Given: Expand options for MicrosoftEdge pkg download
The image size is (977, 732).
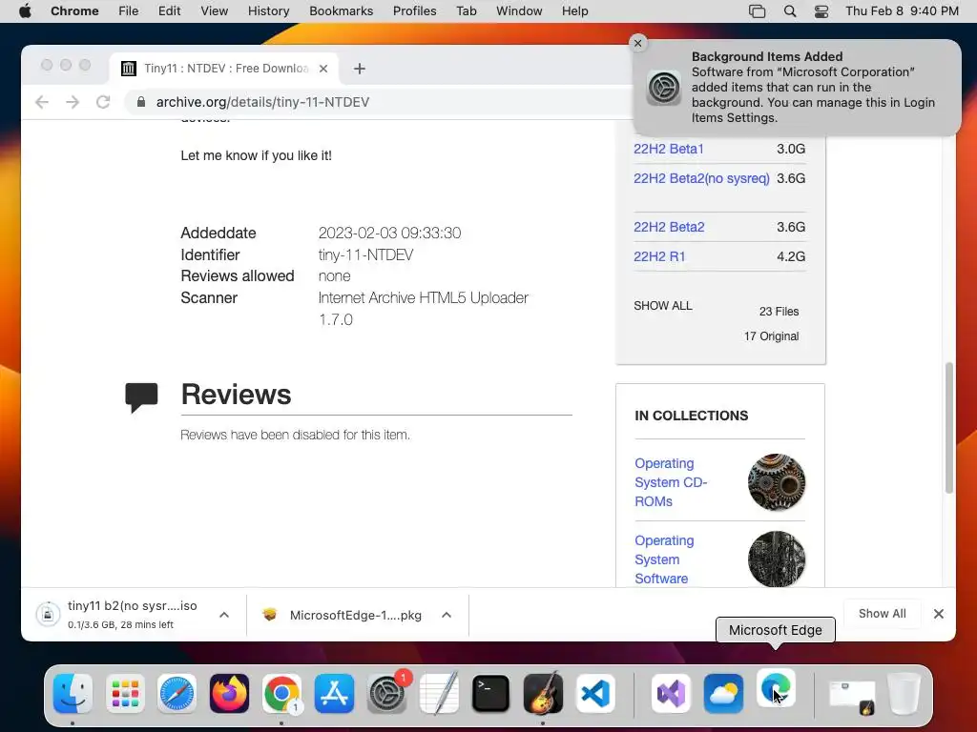Looking at the screenshot, I should [x=447, y=615].
